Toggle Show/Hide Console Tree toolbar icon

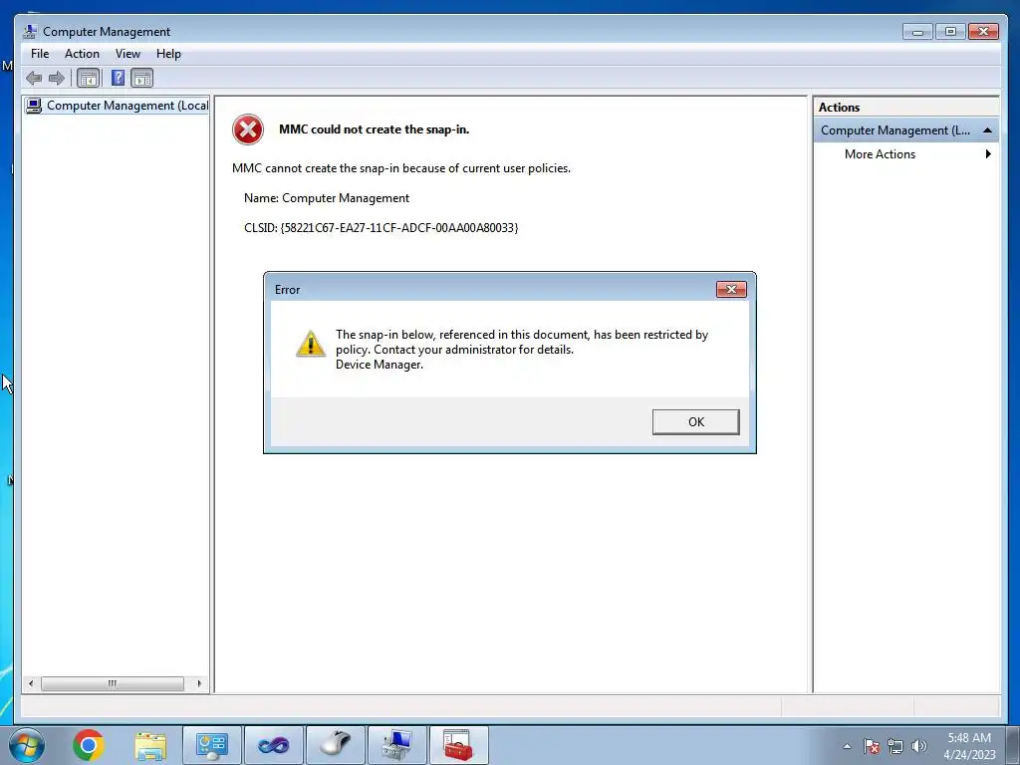click(x=88, y=78)
